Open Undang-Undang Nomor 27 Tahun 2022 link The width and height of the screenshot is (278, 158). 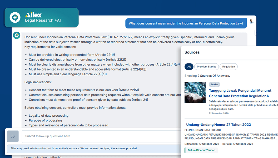[x=218, y=125]
